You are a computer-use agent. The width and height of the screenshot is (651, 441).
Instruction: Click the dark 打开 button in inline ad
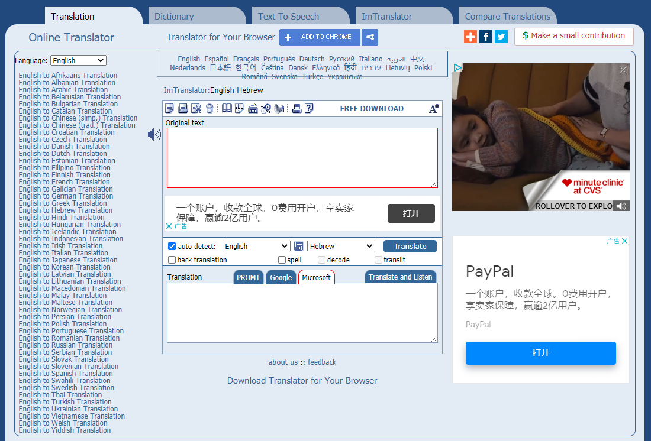coord(411,213)
